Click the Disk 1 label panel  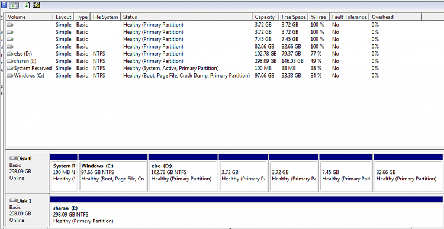point(27,211)
